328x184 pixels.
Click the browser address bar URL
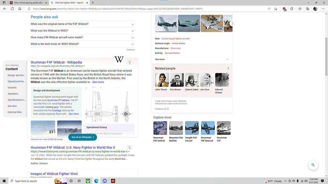(117, 9)
